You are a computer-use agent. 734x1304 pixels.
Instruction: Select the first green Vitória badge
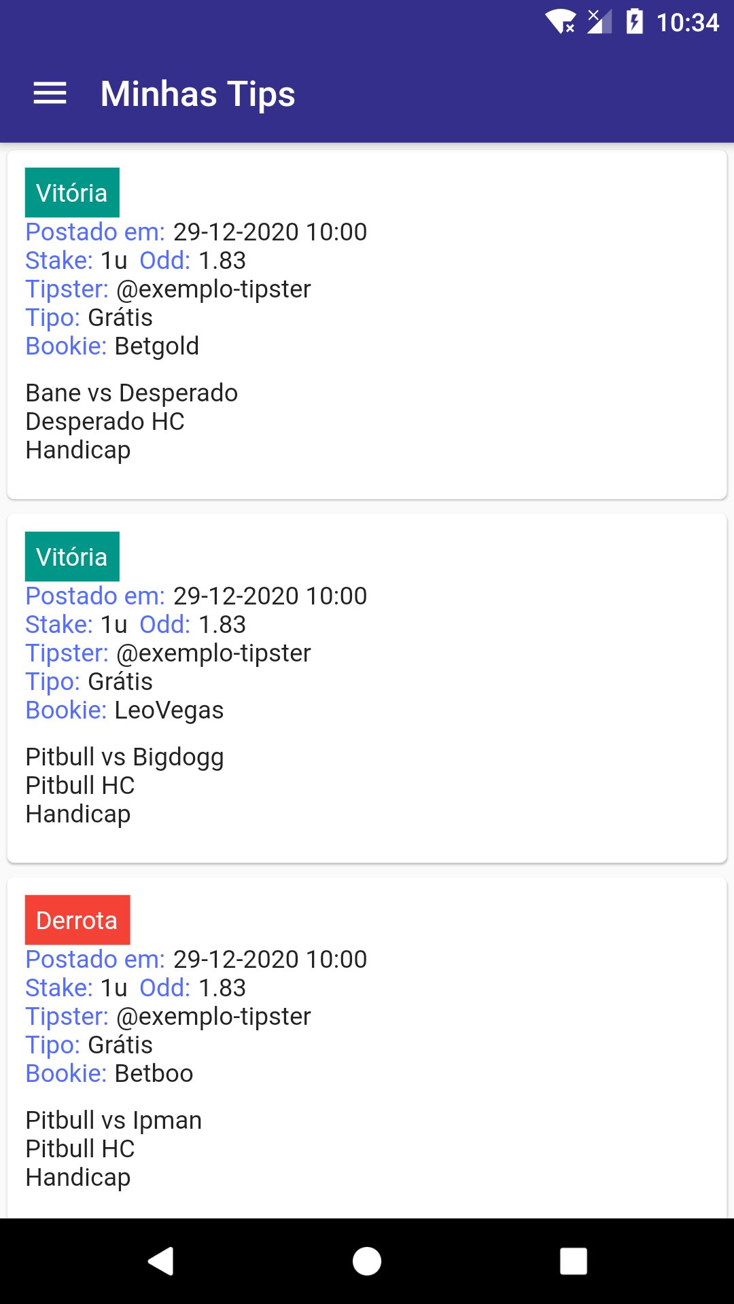click(72, 193)
